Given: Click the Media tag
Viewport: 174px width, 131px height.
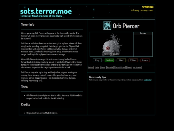Looking at the screenshot, I should [x=97, y=67].
